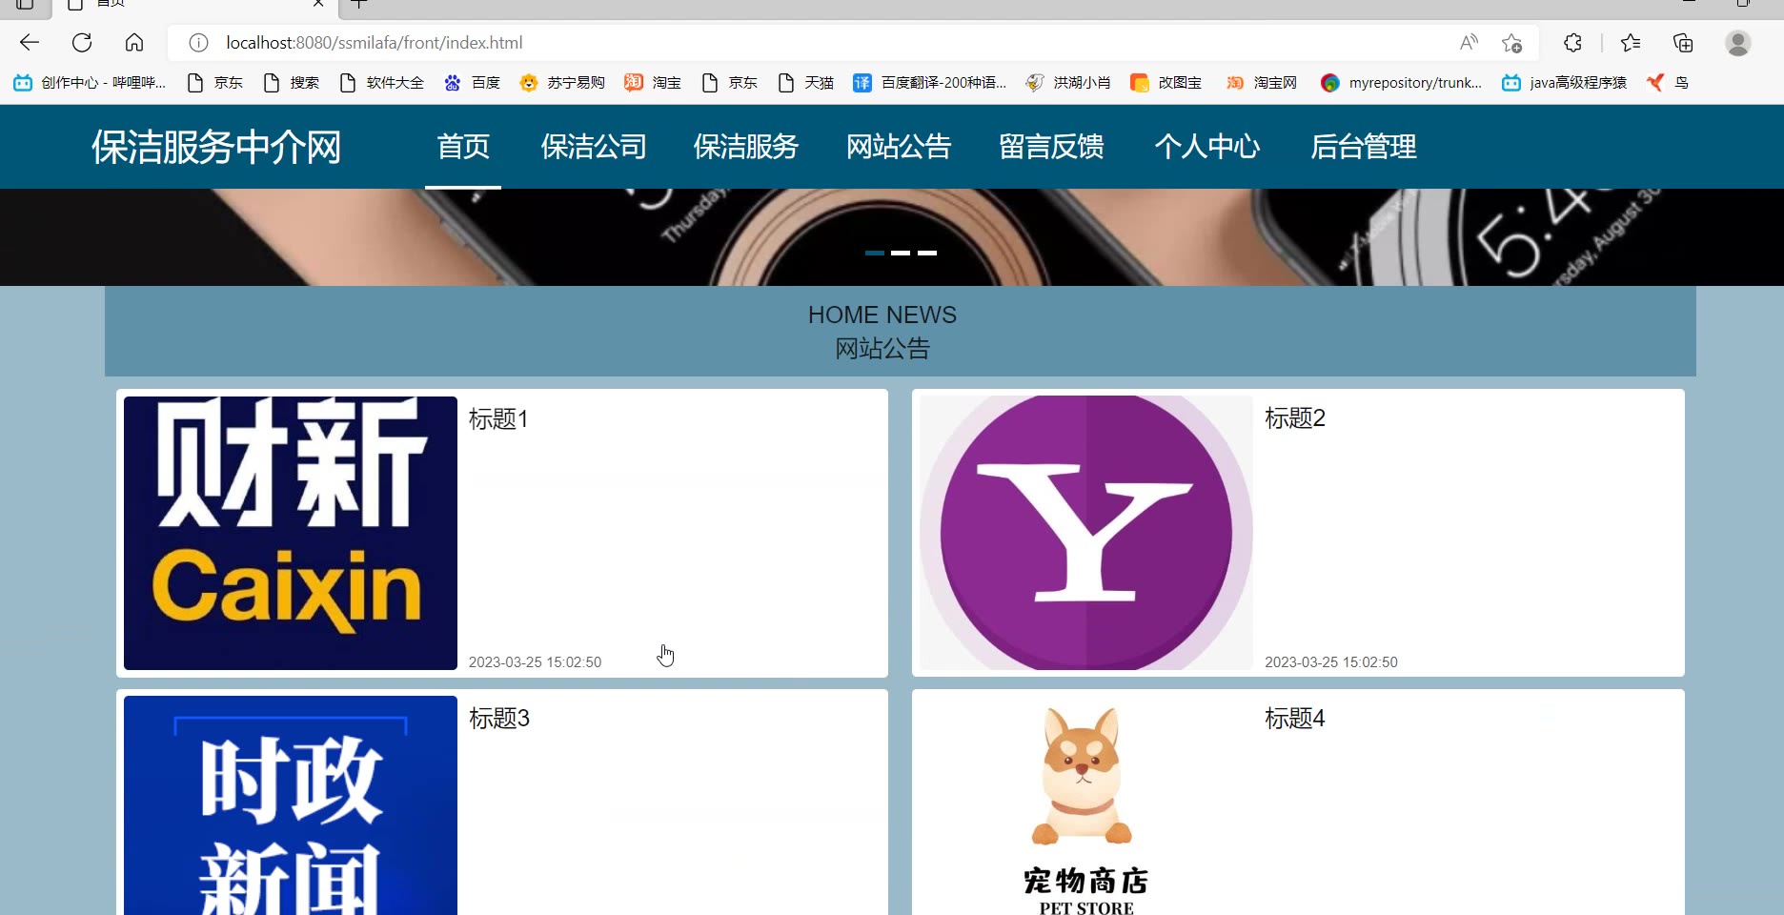Open the 留言反馈 navigation item
This screenshot has height=915, width=1784.
[x=1051, y=147]
